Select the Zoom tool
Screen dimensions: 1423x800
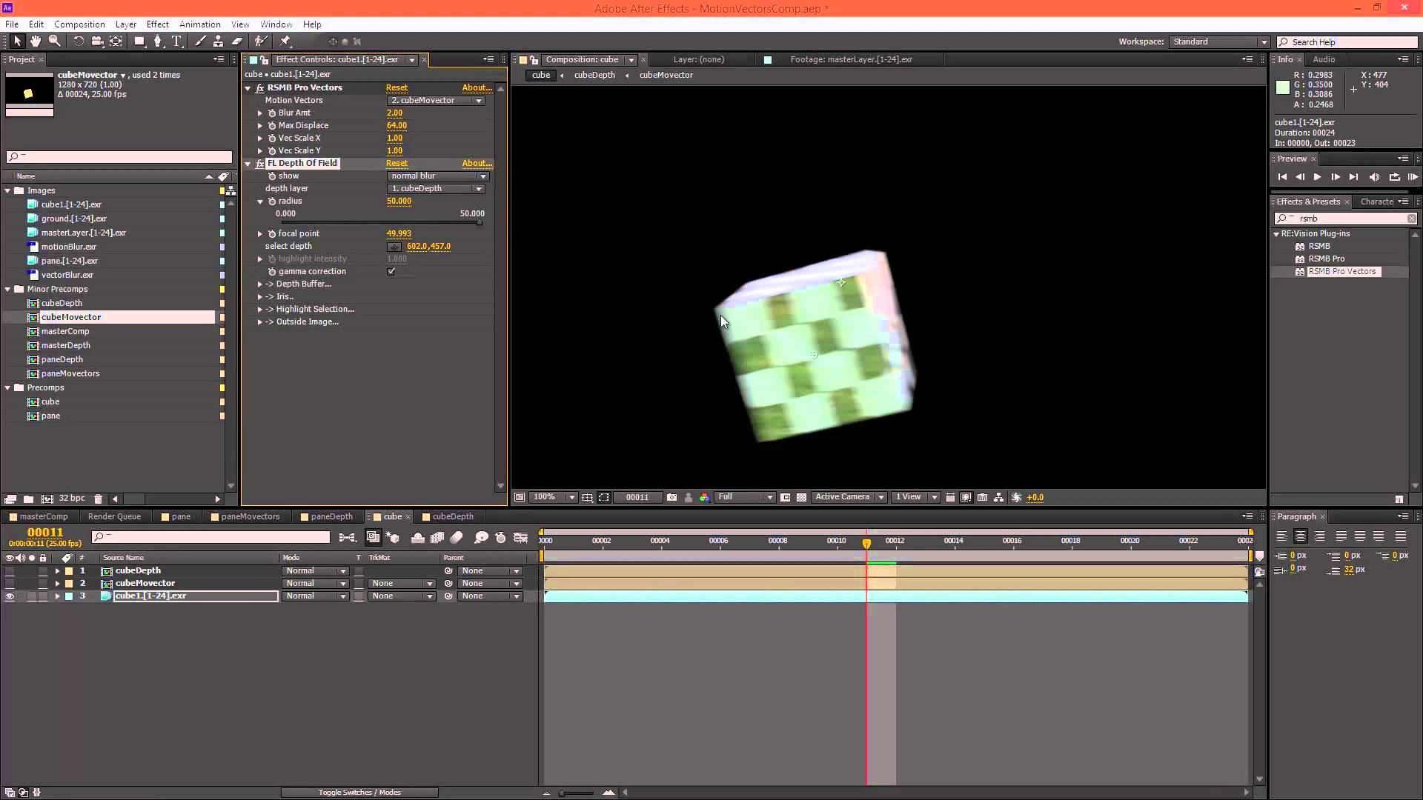tap(55, 41)
